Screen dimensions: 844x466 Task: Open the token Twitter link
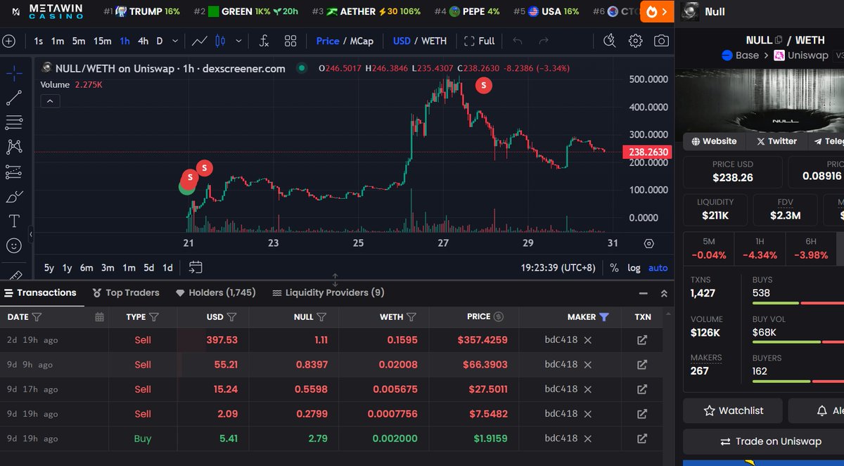tap(776, 141)
